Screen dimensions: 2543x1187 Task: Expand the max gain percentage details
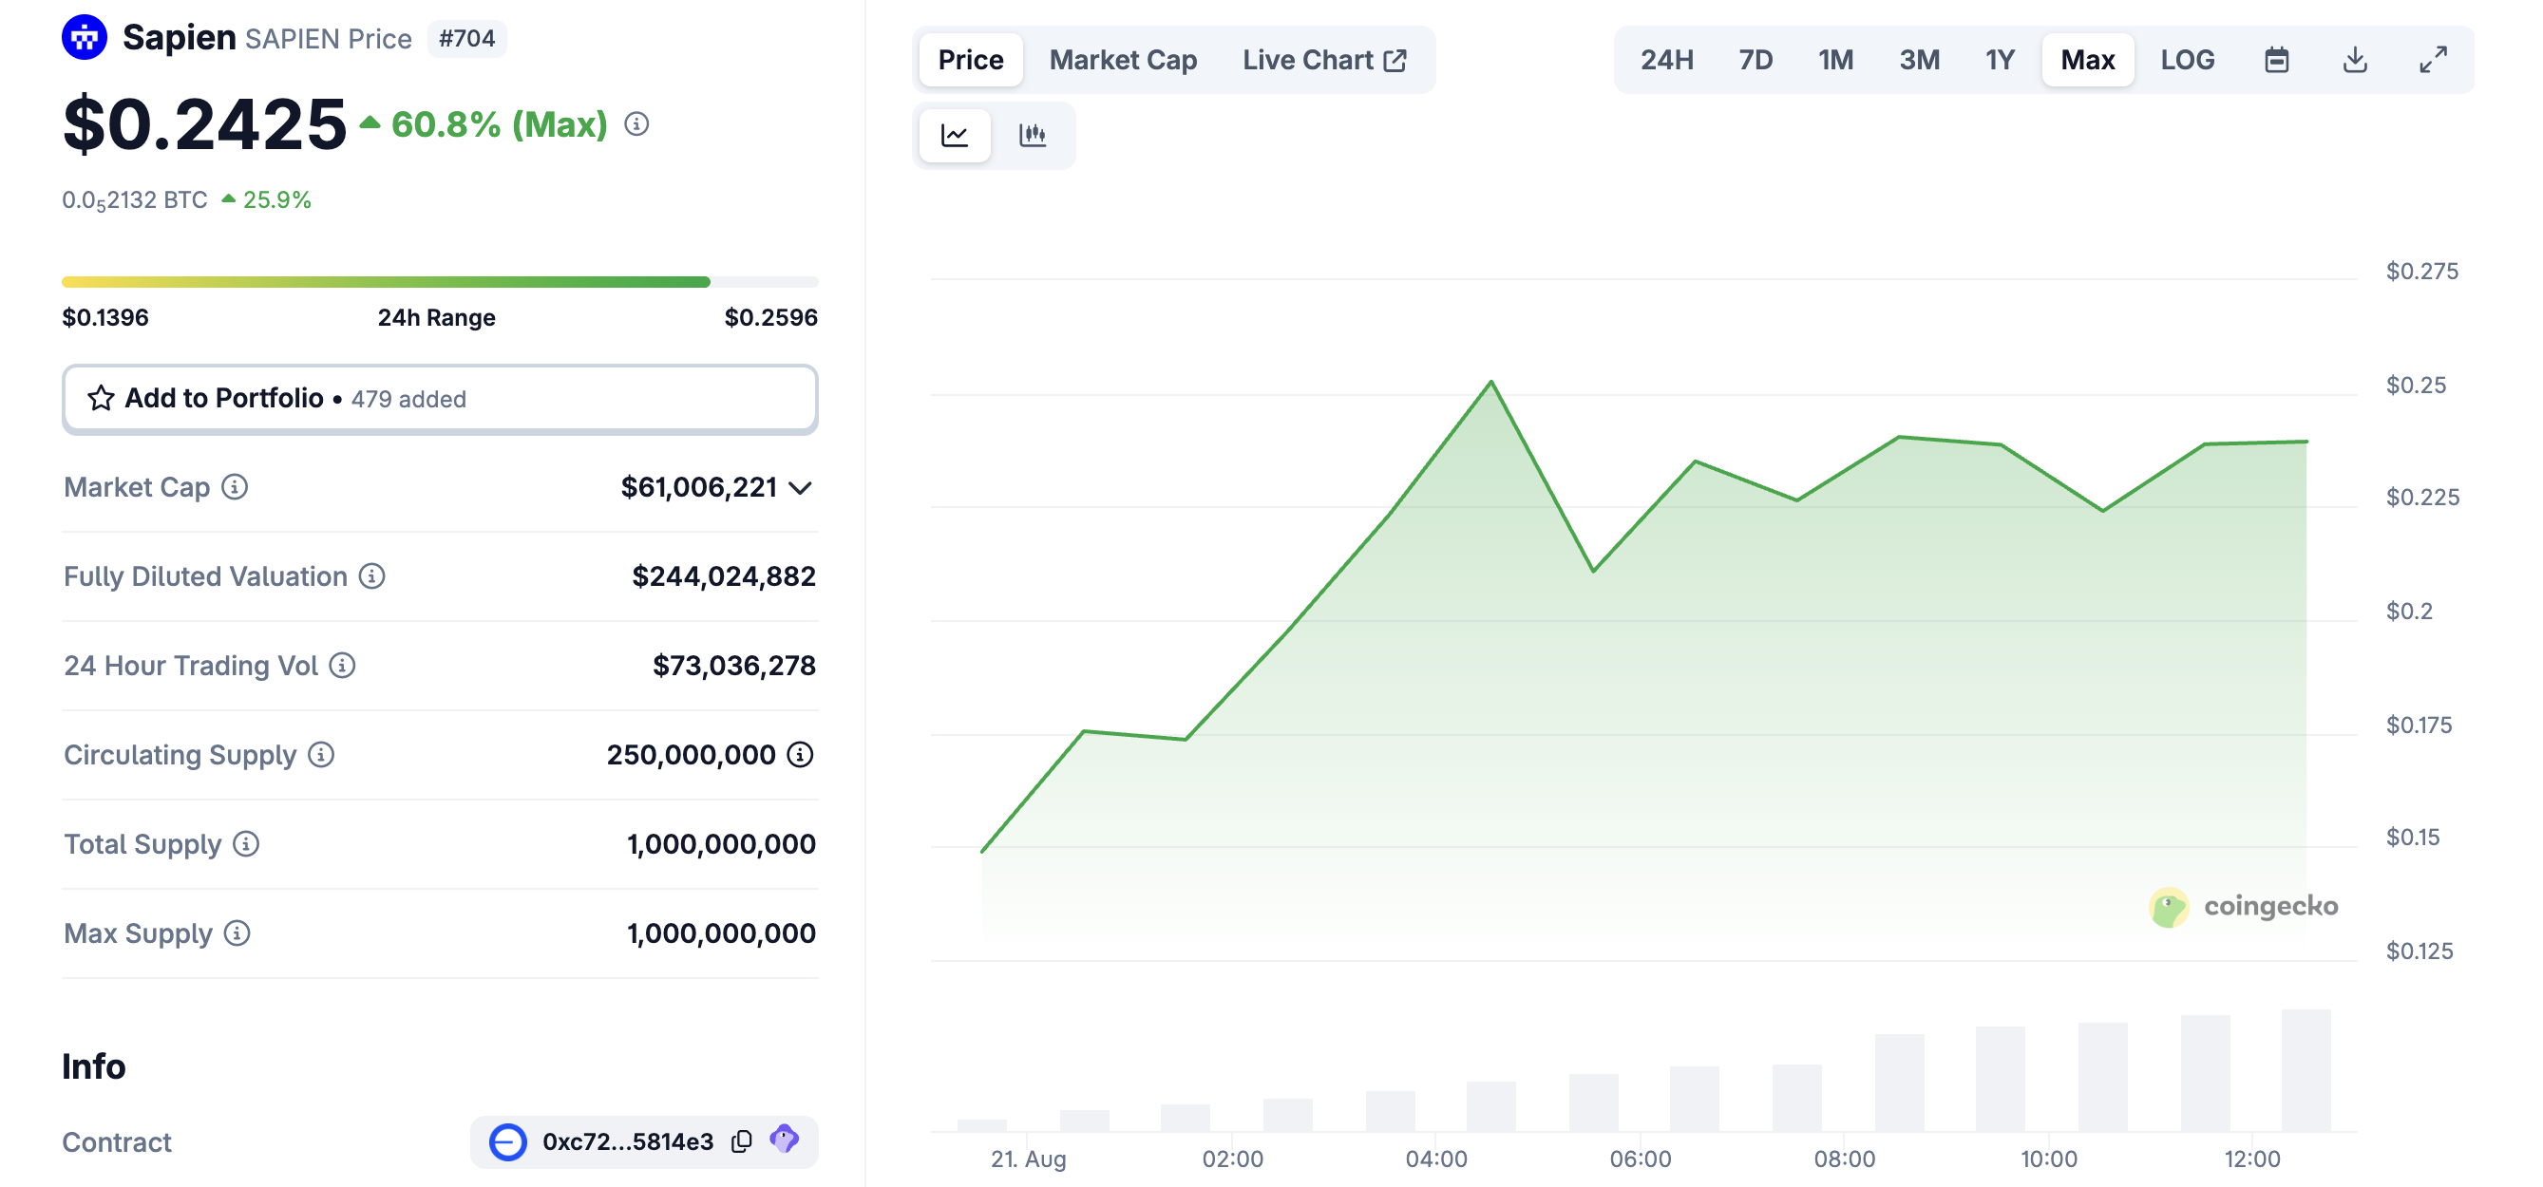coord(636,124)
